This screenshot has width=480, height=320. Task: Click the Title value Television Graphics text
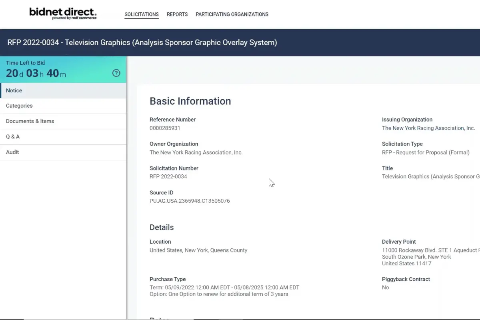pyautogui.click(x=431, y=176)
